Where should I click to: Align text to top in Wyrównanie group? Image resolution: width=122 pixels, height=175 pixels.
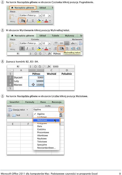pyautogui.click(x=56, y=43)
